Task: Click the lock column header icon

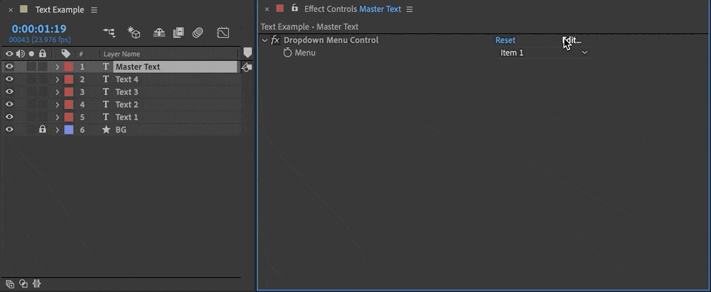Action: click(43, 53)
